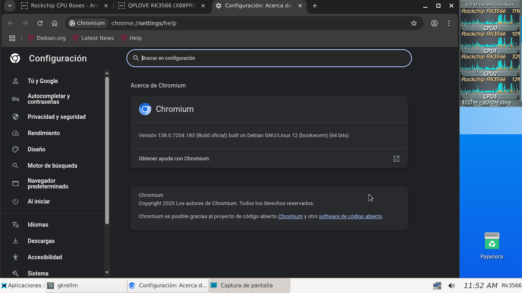Close the Configuración settings tab
Image resolution: width=522 pixels, height=293 pixels.
click(x=299, y=6)
